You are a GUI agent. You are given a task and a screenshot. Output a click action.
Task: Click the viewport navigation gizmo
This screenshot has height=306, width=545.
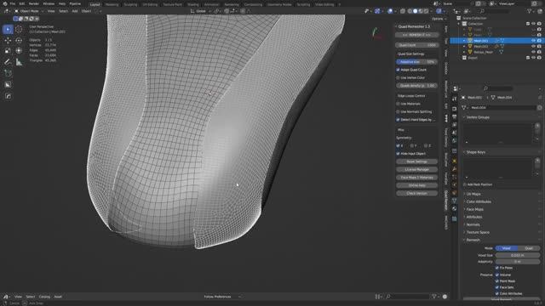click(376, 34)
